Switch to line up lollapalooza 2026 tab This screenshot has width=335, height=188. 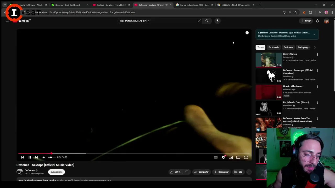coord(194,5)
